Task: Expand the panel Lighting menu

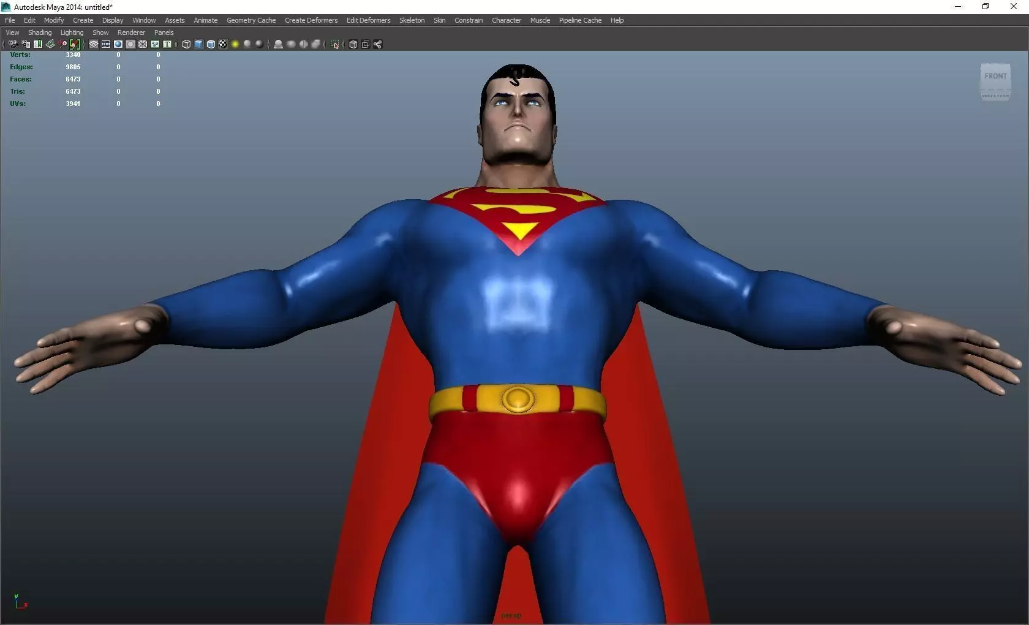Action: point(72,32)
